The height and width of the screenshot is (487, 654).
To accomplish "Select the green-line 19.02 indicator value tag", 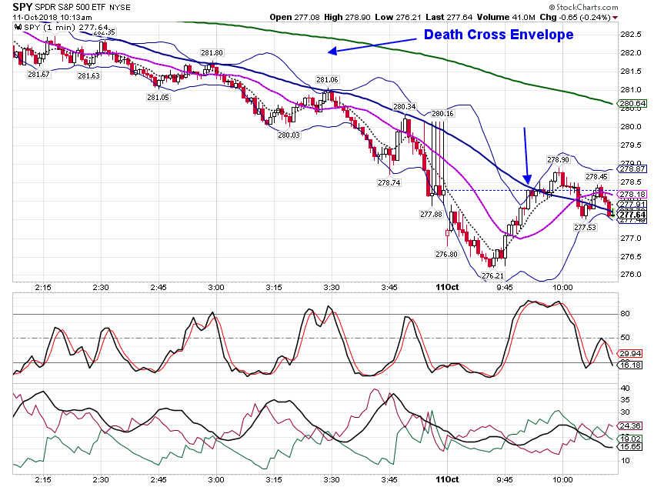I will click(x=630, y=439).
